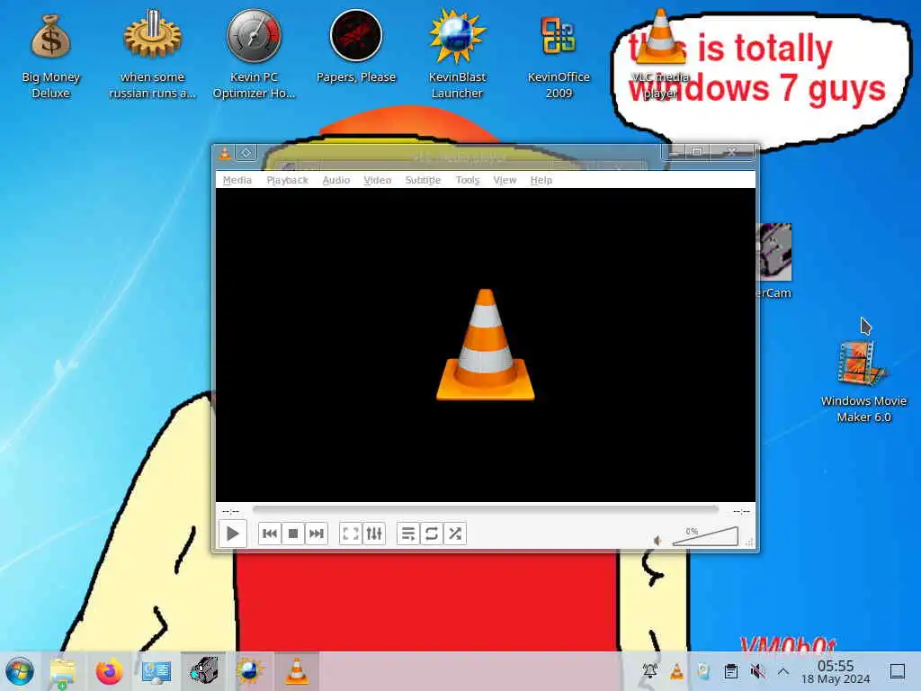Open the clock showing 05:55
The width and height of the screenshot is (921, 691).
point(836,671)
